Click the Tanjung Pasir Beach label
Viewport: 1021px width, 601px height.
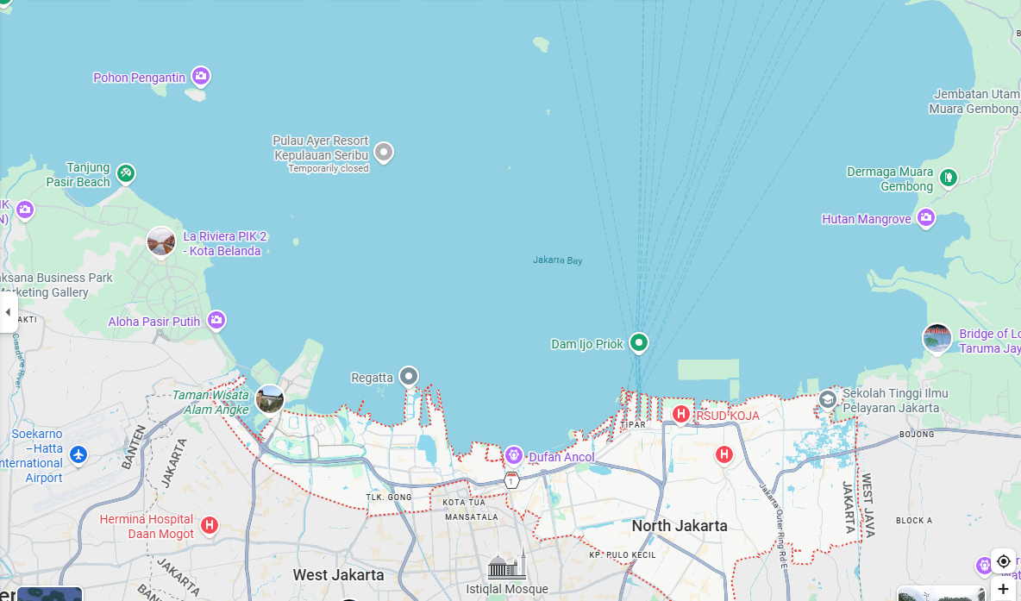point(78,175)
